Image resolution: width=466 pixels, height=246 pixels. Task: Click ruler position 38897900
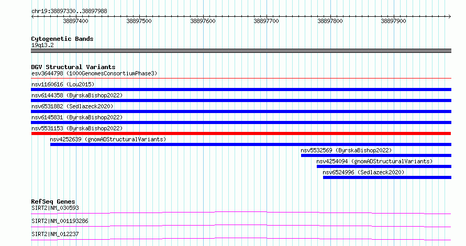394,21
